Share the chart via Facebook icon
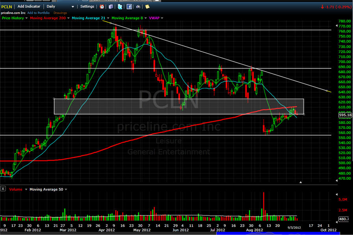Viewport: 353px width, 235px height. 129,7
